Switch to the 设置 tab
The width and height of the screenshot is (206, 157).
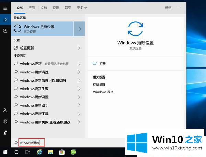[56, 8]
